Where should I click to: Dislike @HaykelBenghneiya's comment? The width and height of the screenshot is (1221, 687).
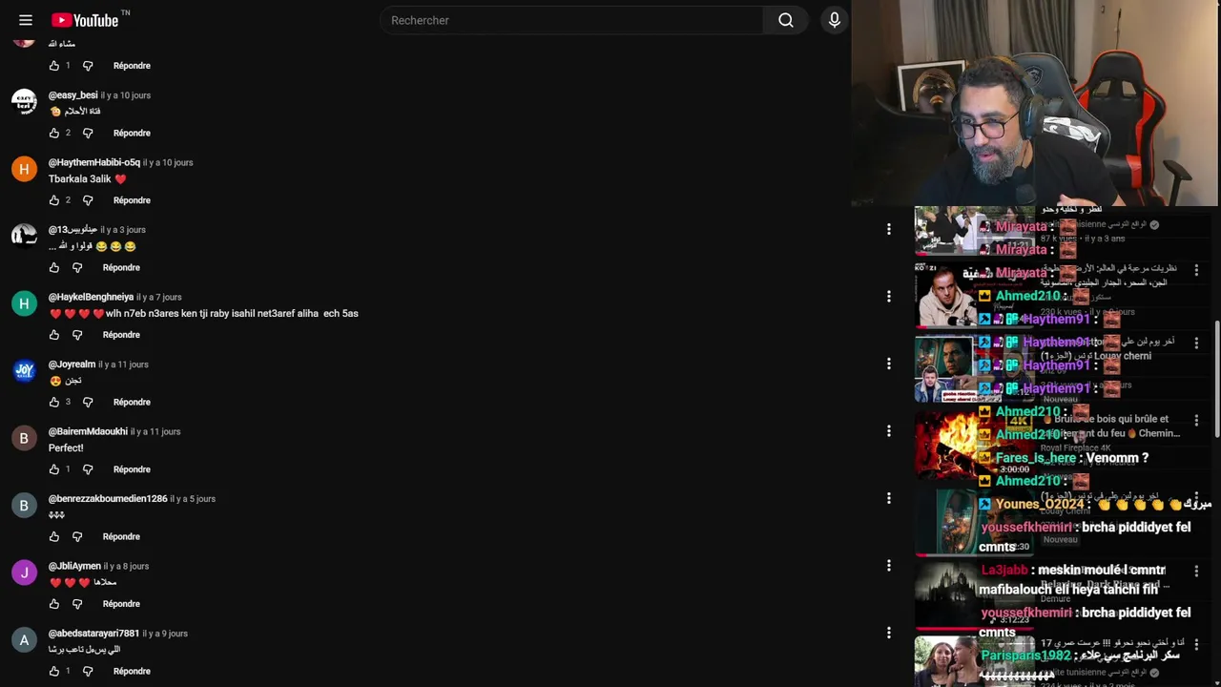point(77,335)
